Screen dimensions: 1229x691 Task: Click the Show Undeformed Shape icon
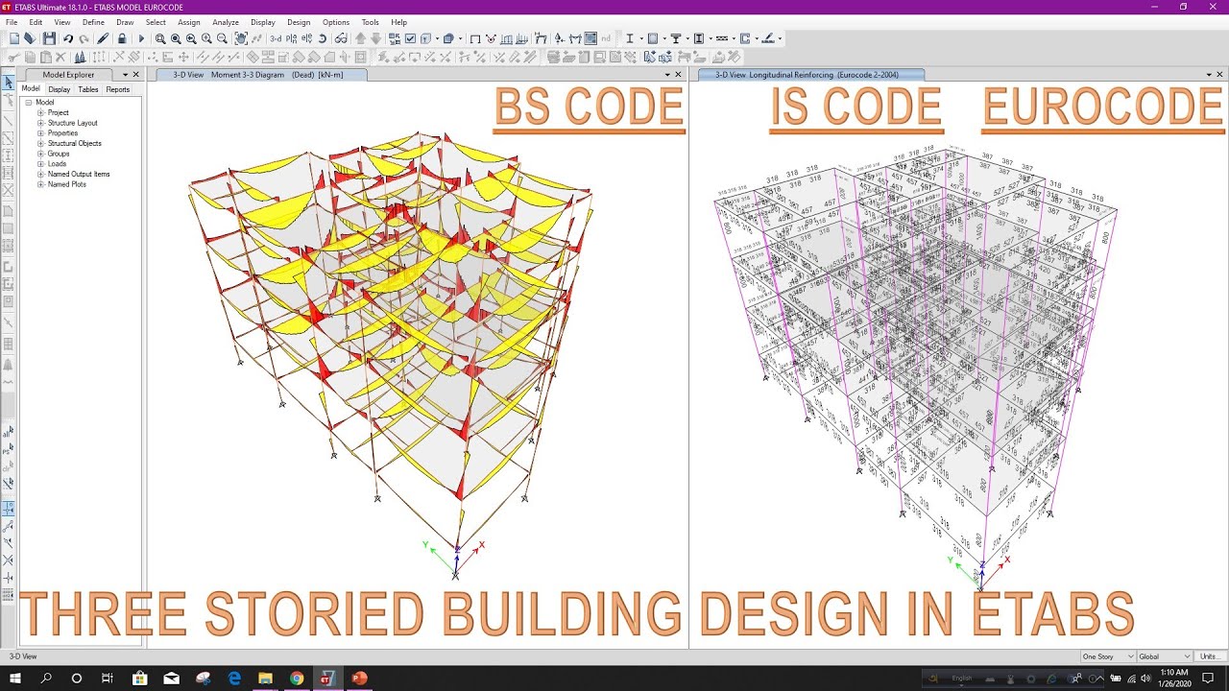pos(475,38)
